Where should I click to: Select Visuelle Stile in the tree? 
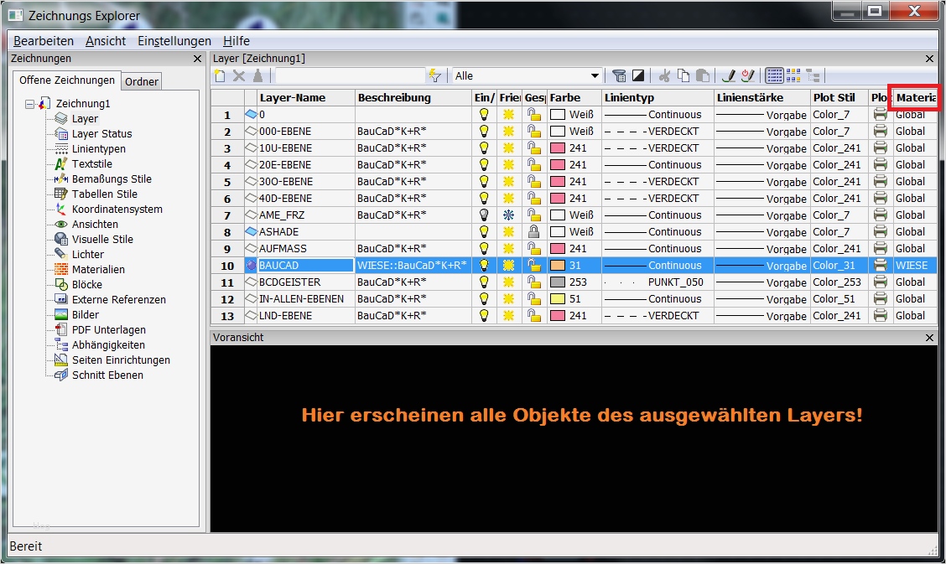point(102,239)
